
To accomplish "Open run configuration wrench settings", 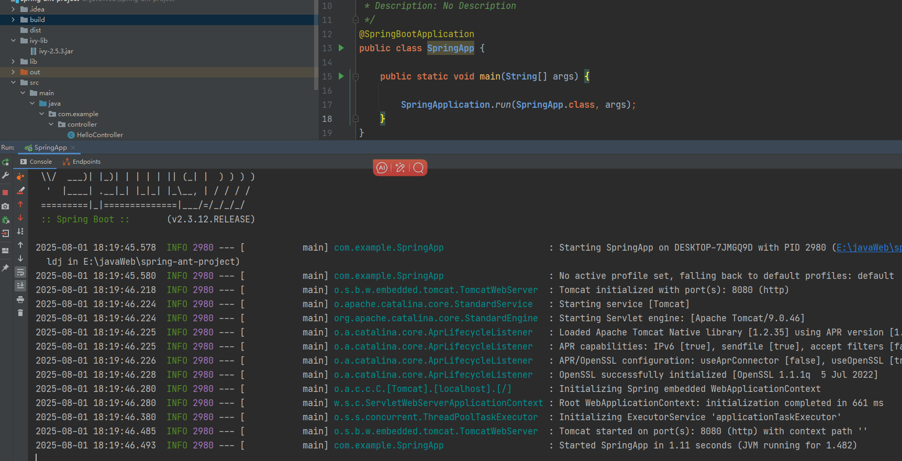I will pyautogui.click(x=5, y=176).
